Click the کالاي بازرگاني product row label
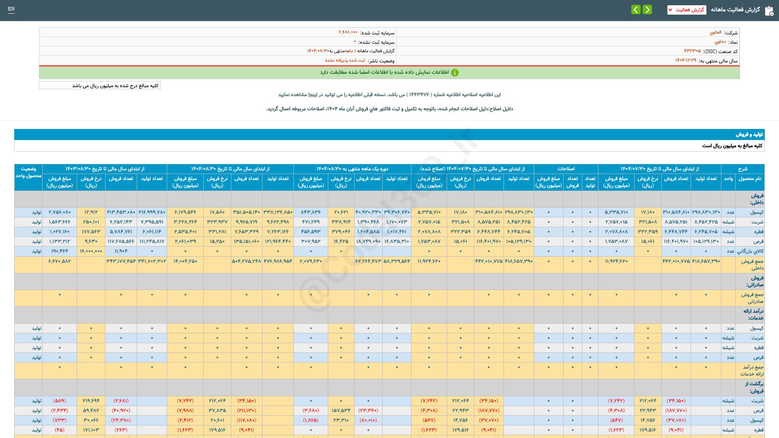Image resolution: width=779 pixels, height=438 pixels. point(750,251)
